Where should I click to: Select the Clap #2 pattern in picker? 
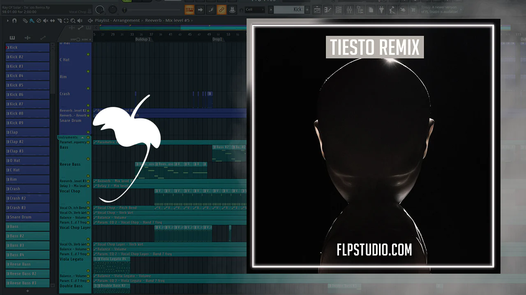[28, 142]
